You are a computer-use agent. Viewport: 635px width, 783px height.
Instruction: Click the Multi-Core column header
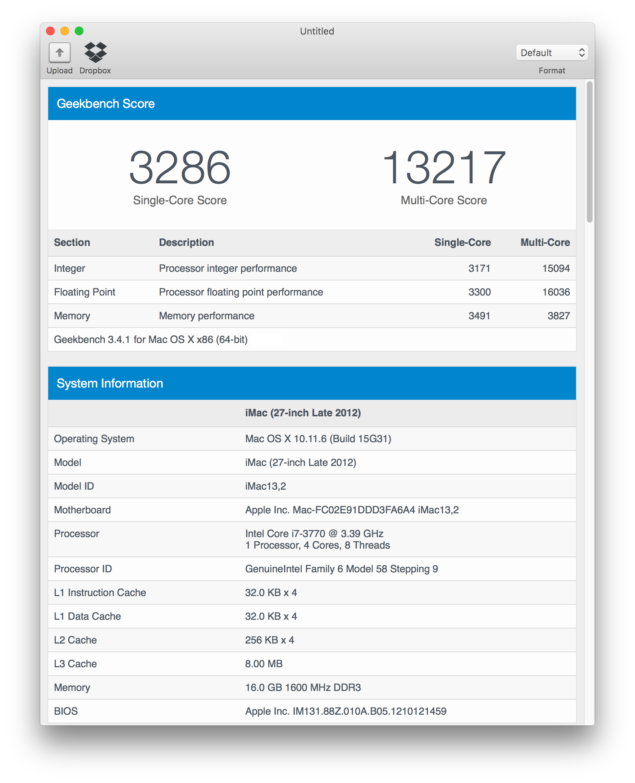(x=545, y=242)
